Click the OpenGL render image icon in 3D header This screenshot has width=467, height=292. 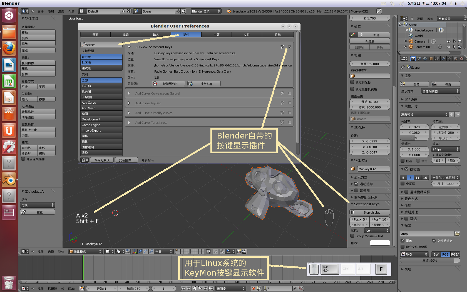(239, 251)
